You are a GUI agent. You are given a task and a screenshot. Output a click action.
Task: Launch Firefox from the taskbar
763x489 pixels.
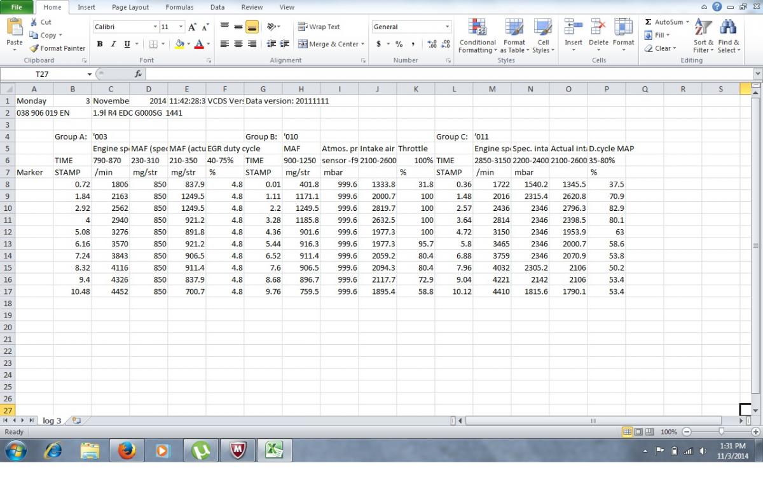point(127,450)
